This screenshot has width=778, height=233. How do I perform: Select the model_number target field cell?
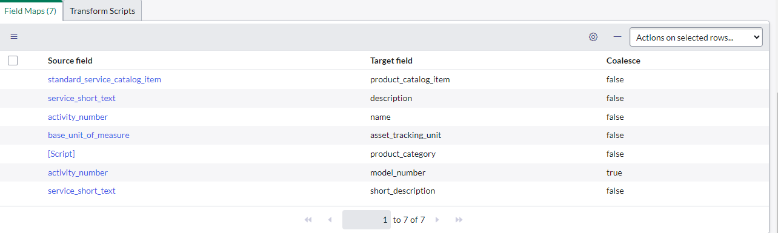(x=397, y=172)
